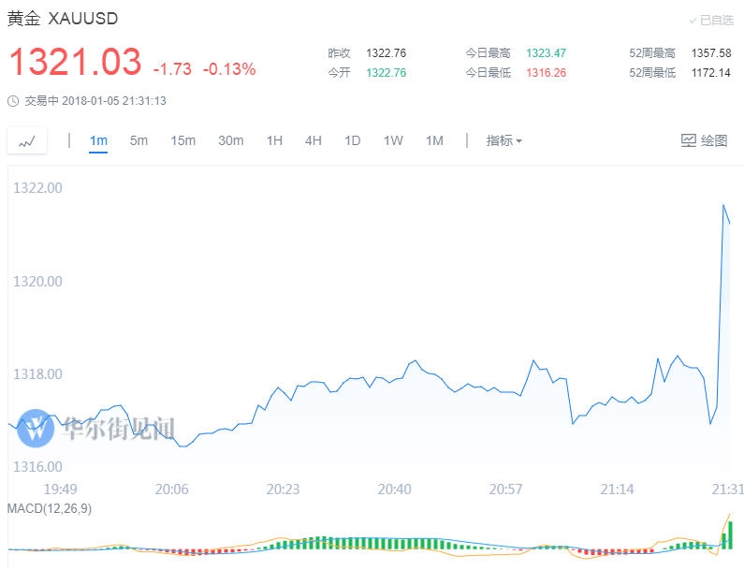Select the 1m timeframe tab

(98, 141)
